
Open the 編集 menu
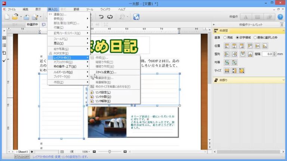(x=25, y=9)
